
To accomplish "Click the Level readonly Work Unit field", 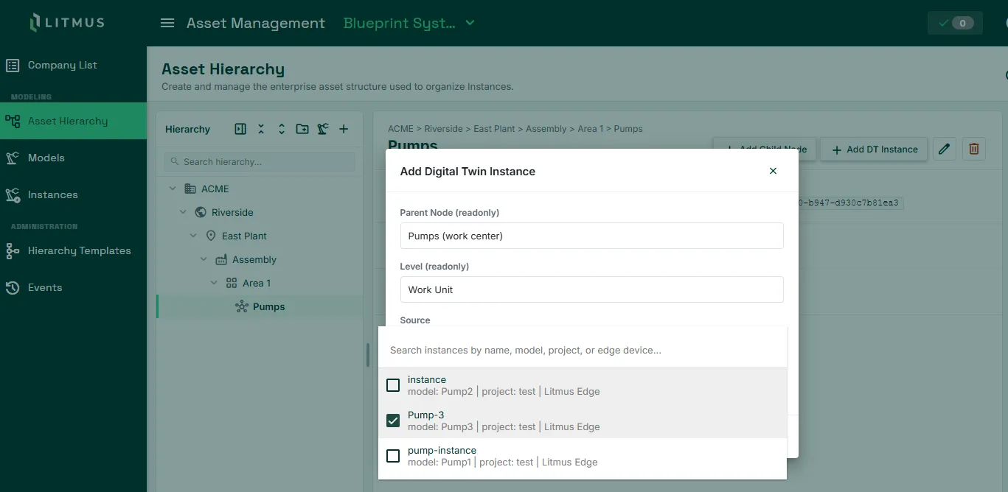I will 591,289.
